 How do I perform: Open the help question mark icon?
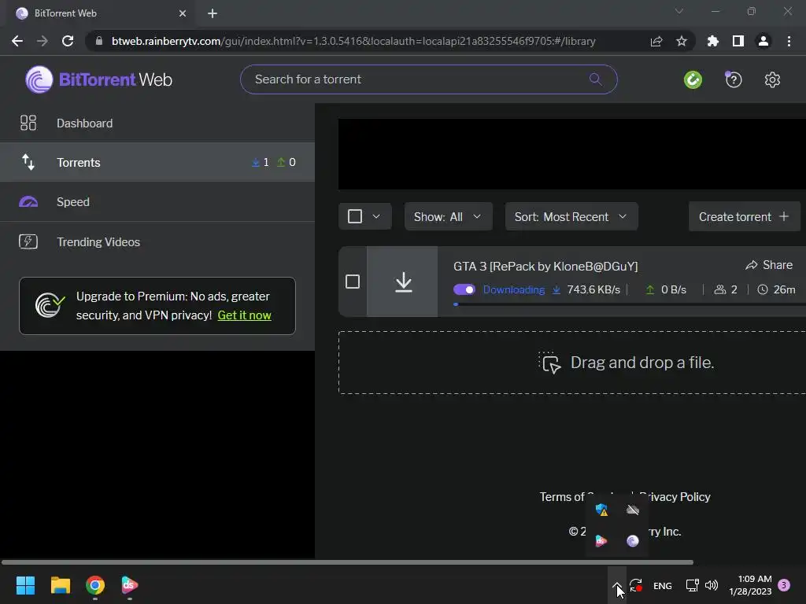click(x=734, y=79)
